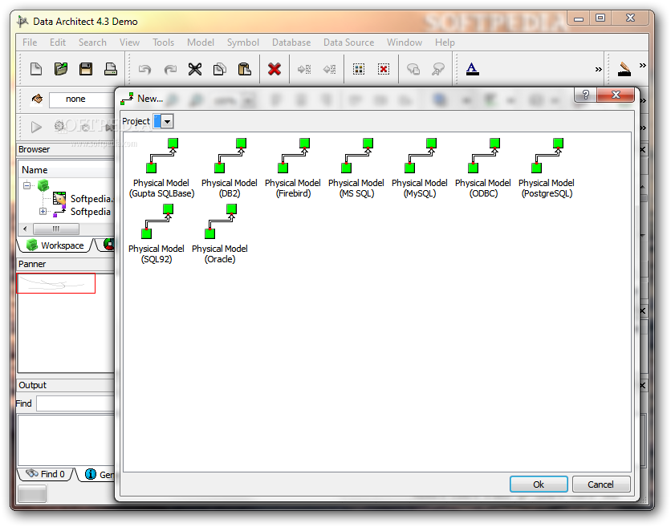Expand the second Softpedia tree node
The width and height of the screenshot is (671, 527).
(x=43, y=211)
